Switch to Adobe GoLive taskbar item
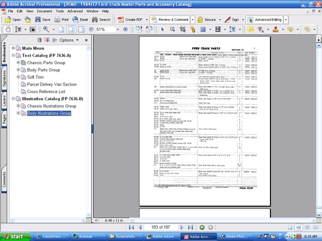 click(x=162, y=237)
